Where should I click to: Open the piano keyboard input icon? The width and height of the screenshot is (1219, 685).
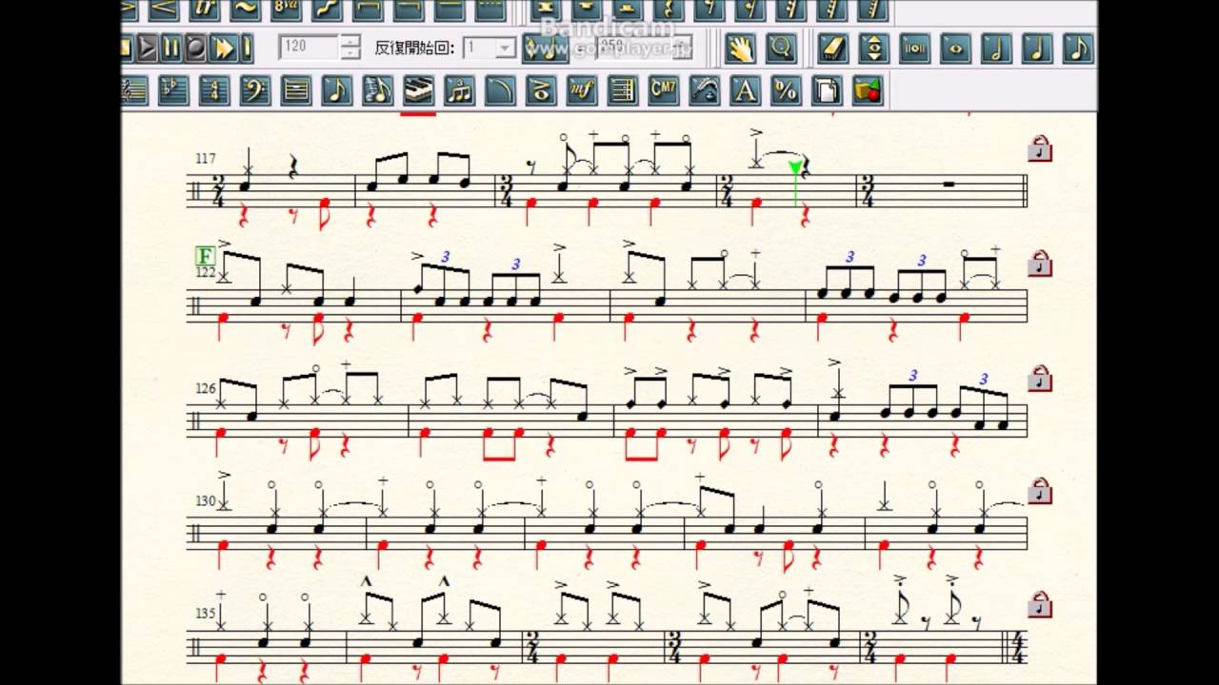419,91
